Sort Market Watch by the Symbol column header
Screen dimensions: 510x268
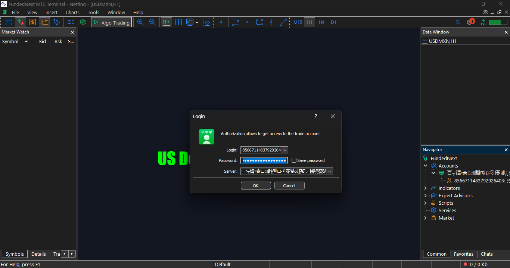15,41
